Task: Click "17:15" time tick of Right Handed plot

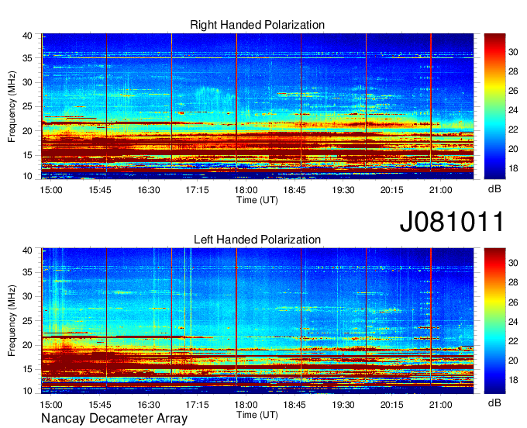Action: click(x=198, y=190)
